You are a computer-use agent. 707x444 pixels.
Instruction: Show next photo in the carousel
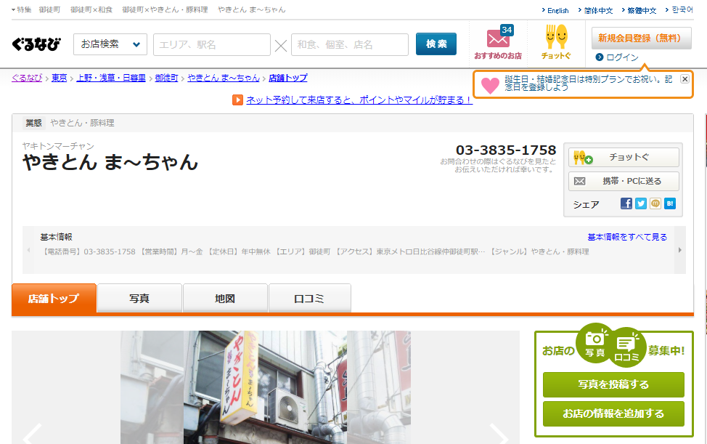click(x=499, y=434)
